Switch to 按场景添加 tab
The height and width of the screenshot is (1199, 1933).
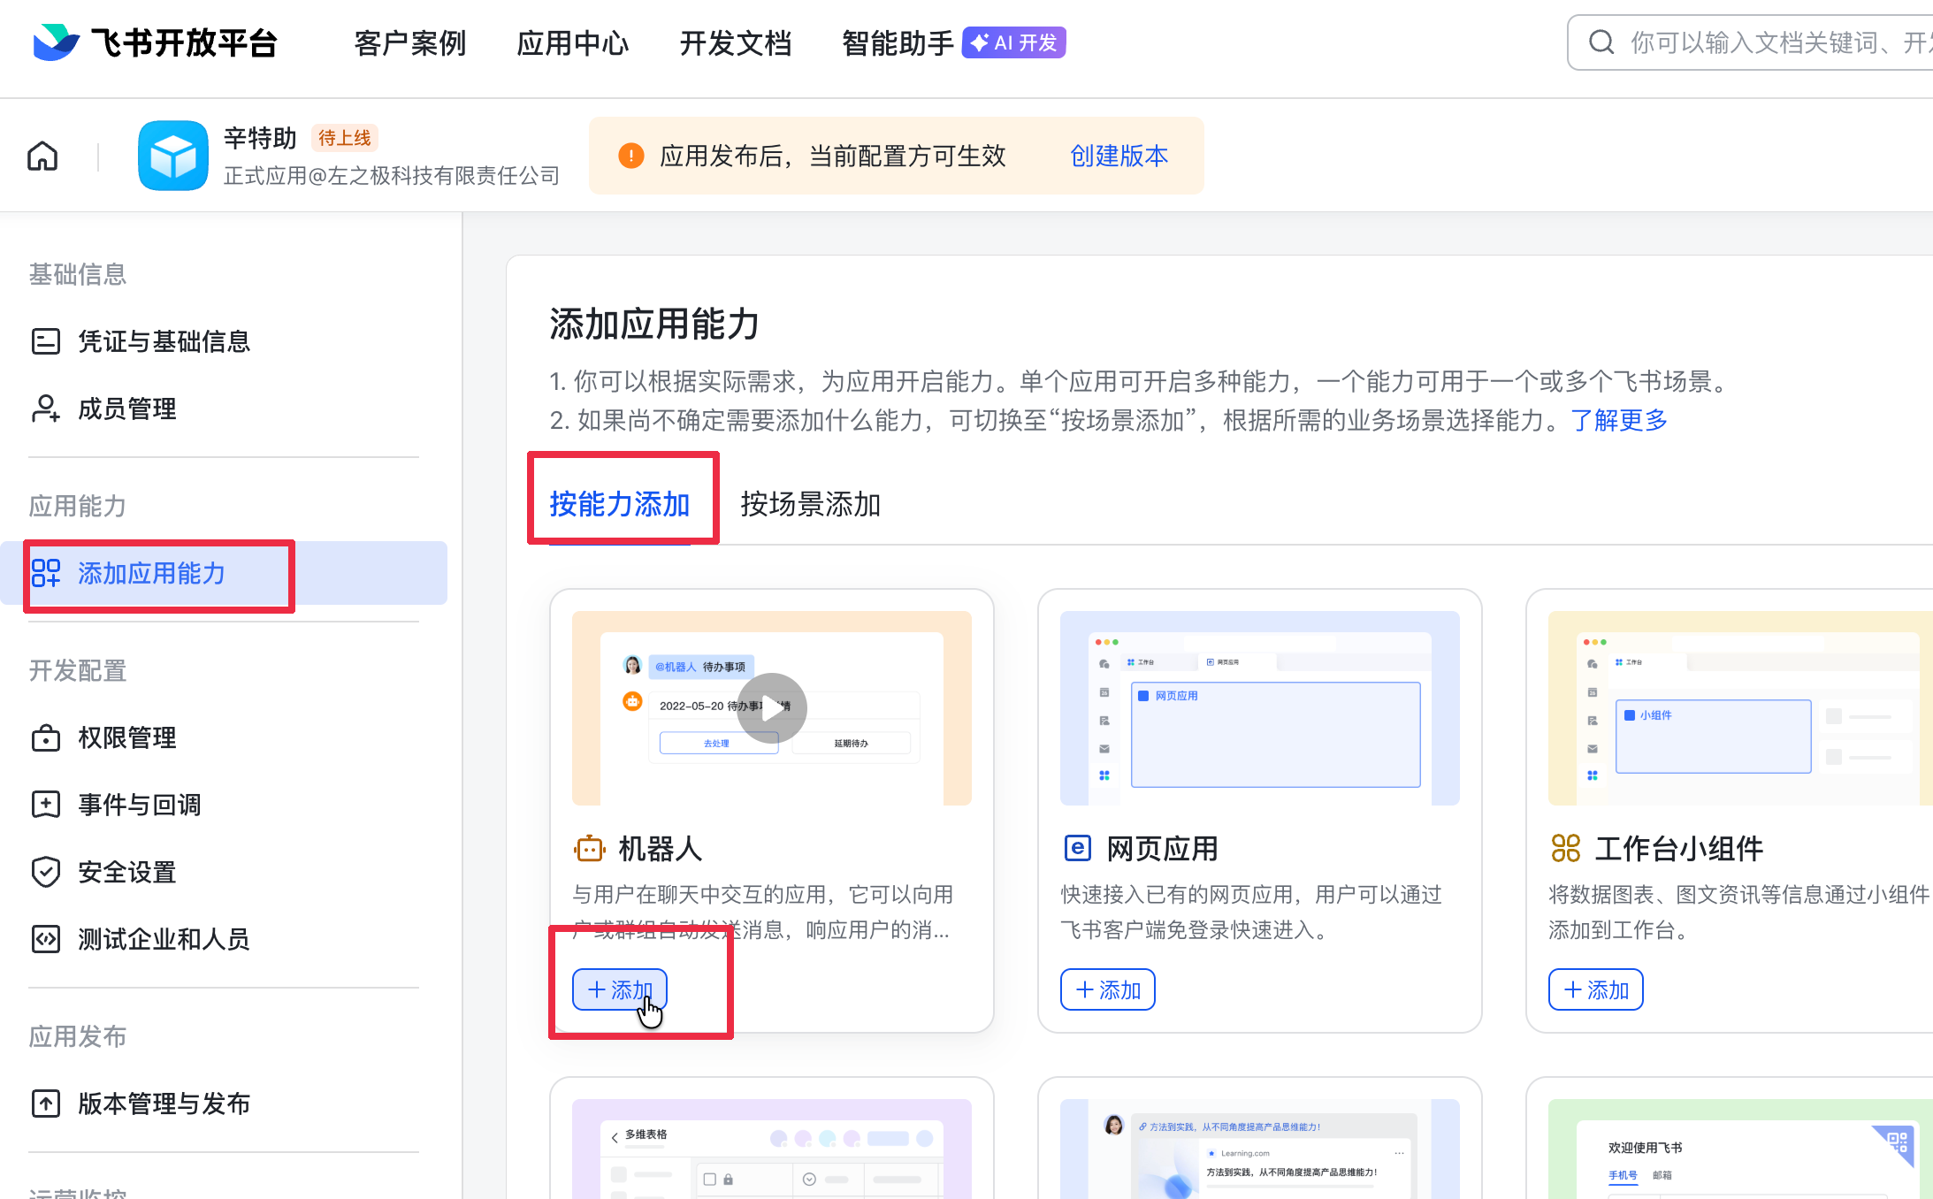810,504
